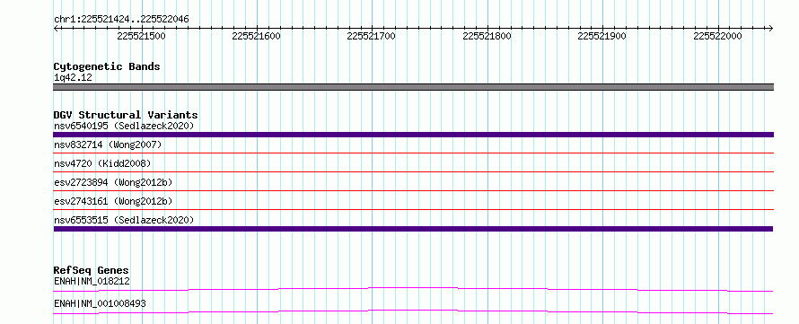
Task: Click ruler position 225521600
Action: 257,36
